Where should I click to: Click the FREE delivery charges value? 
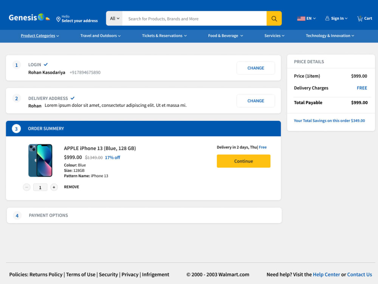[362, 88]
